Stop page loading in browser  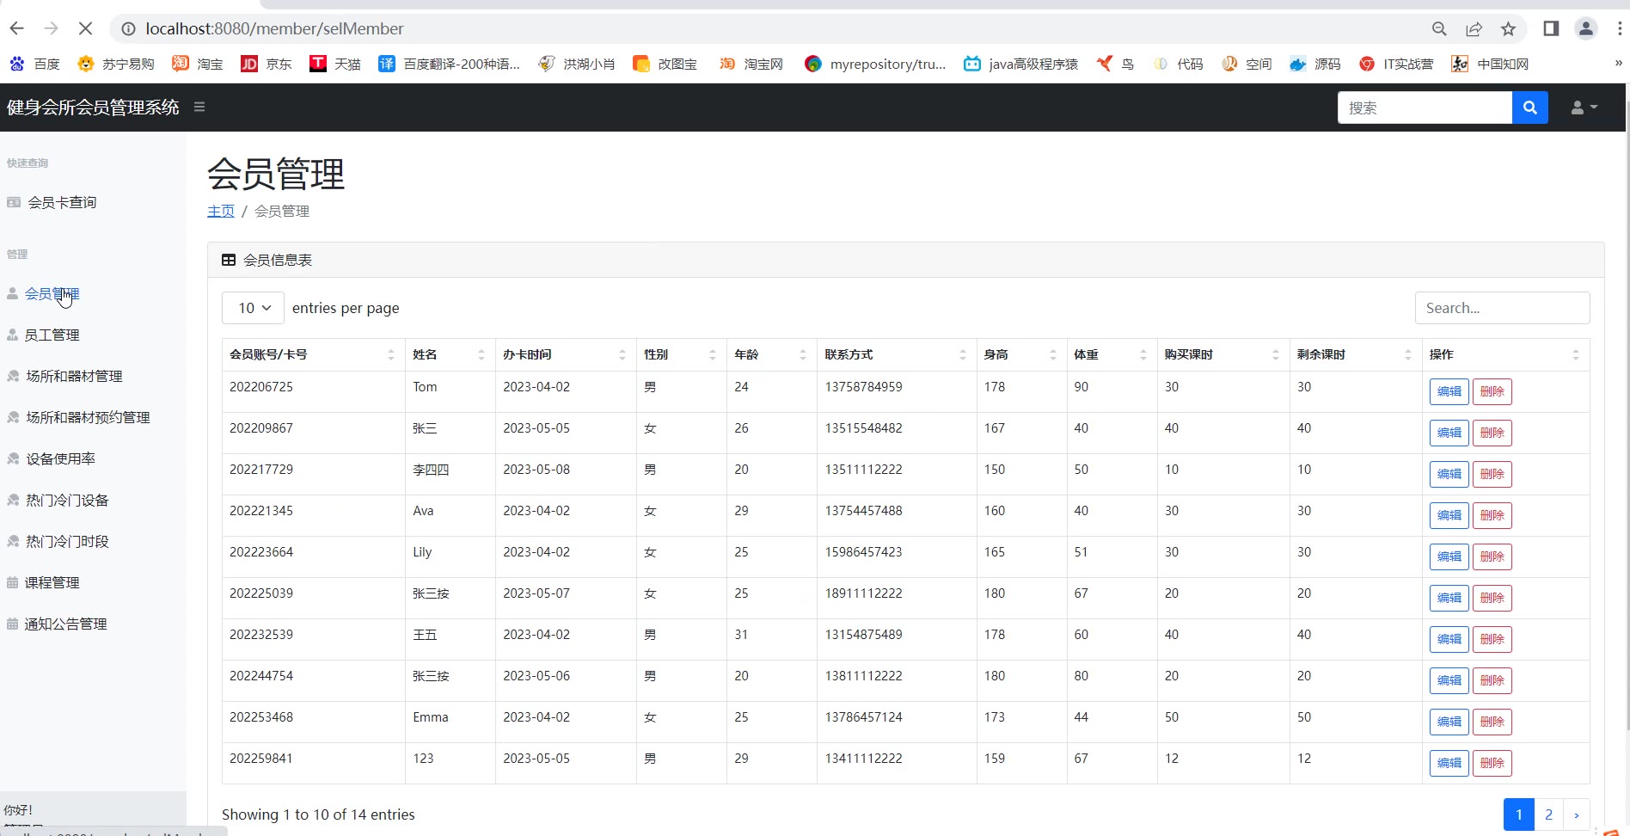click(85, 28)
